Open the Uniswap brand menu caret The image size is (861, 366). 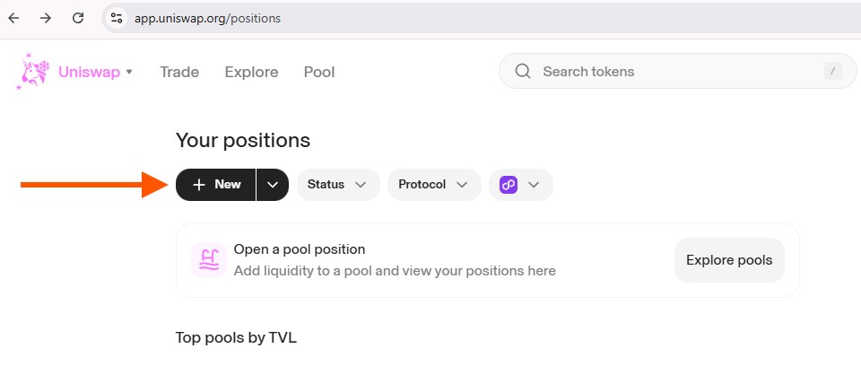130,72
